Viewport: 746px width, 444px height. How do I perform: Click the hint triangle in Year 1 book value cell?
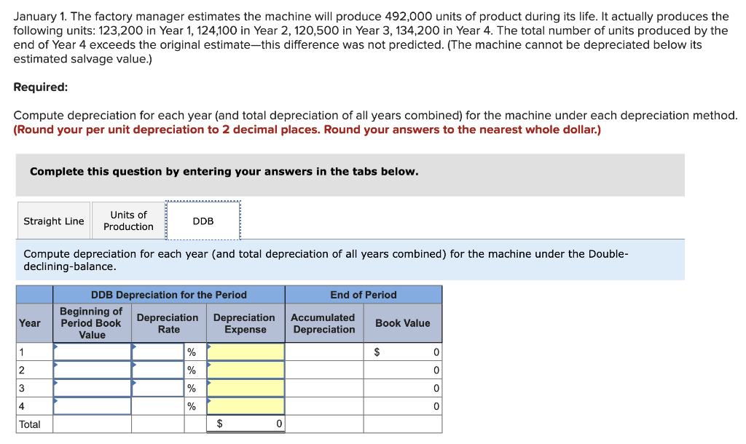[x=55, y=346]
